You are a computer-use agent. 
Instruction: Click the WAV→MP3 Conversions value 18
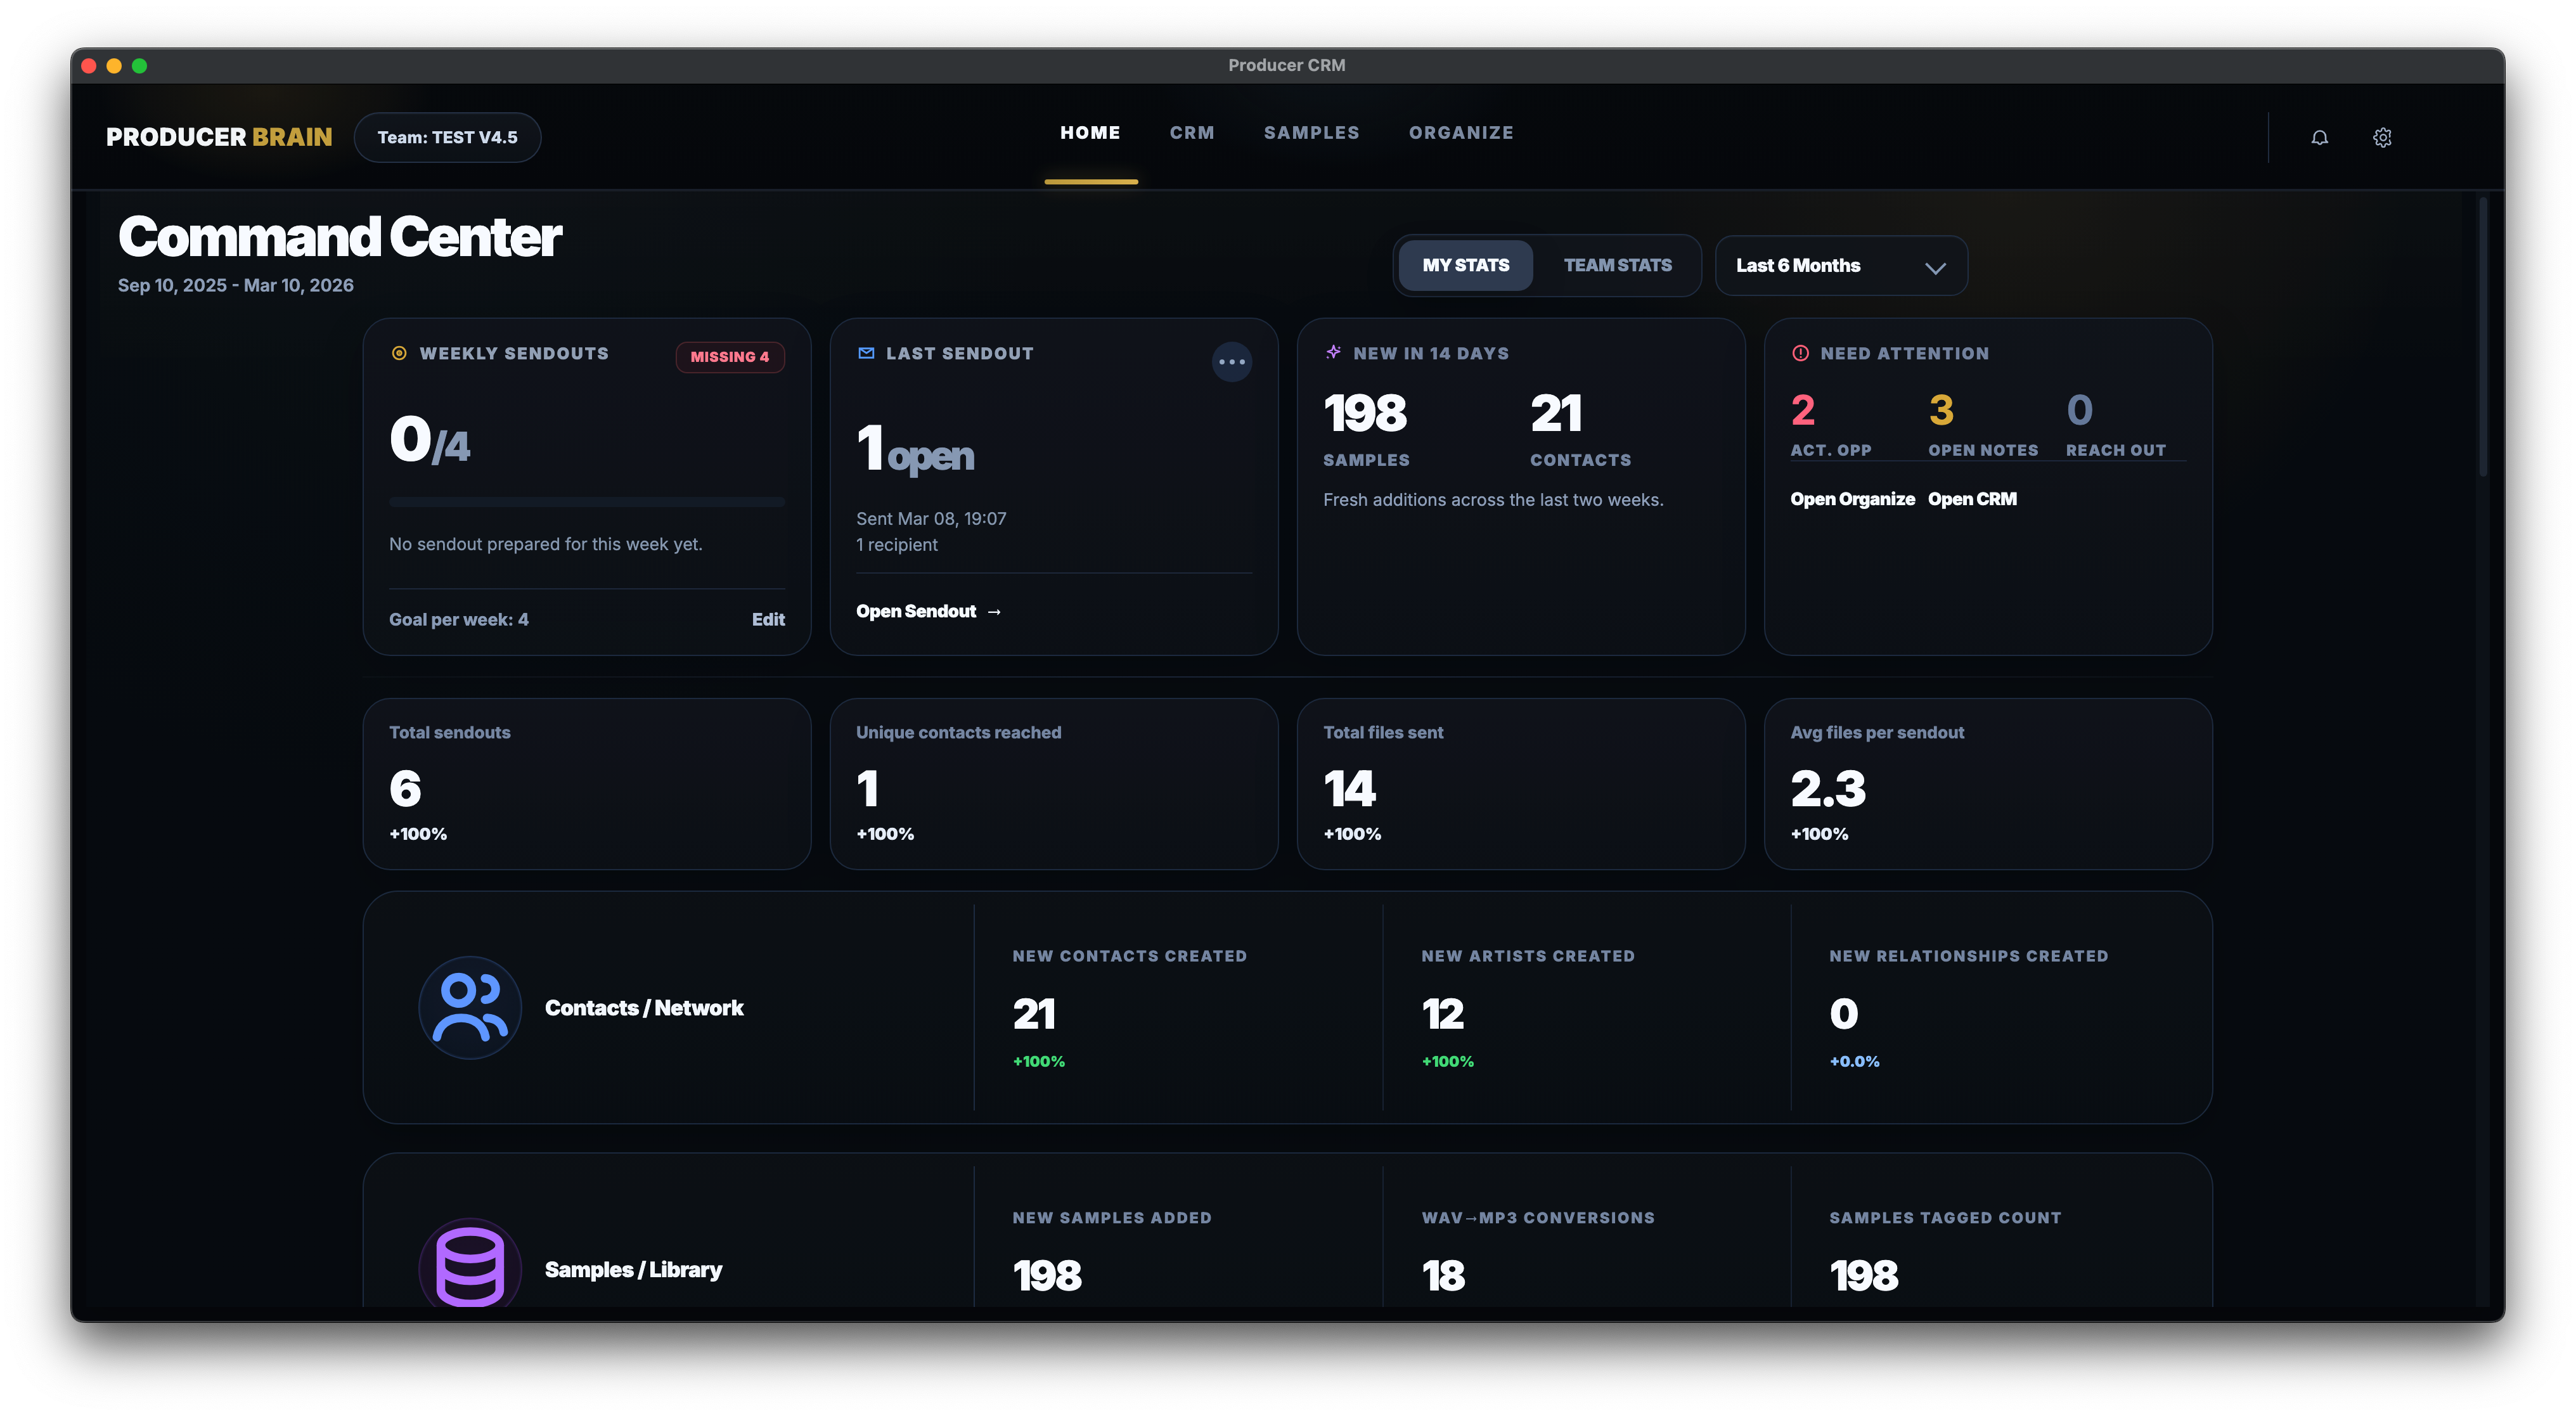coord(1443,1275)
